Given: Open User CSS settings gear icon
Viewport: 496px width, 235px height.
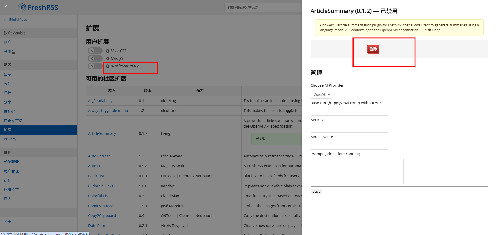Looking at the screenshot, I should pyautogui.click(x=108, y=51).
